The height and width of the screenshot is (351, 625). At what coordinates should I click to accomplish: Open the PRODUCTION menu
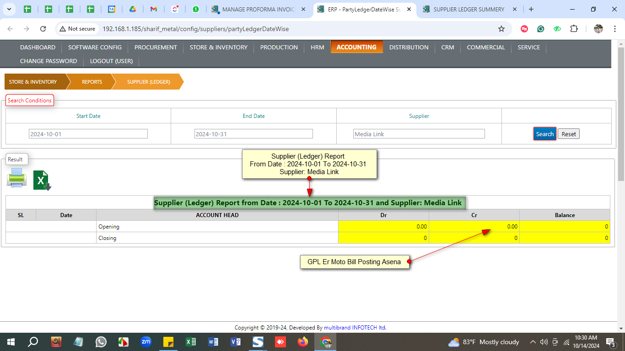coord(279,47)
